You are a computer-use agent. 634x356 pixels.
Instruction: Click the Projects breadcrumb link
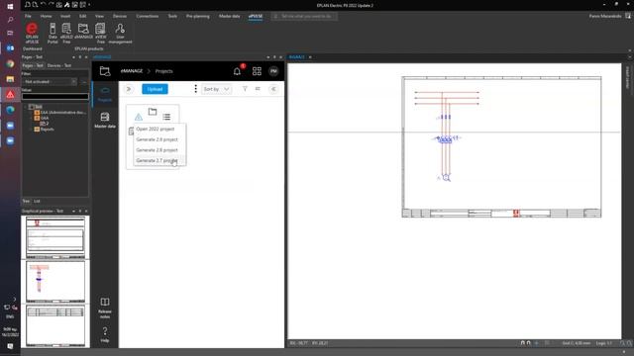[163, 71]
